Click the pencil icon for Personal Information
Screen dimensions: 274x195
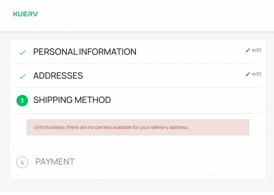tap(248, 50)
